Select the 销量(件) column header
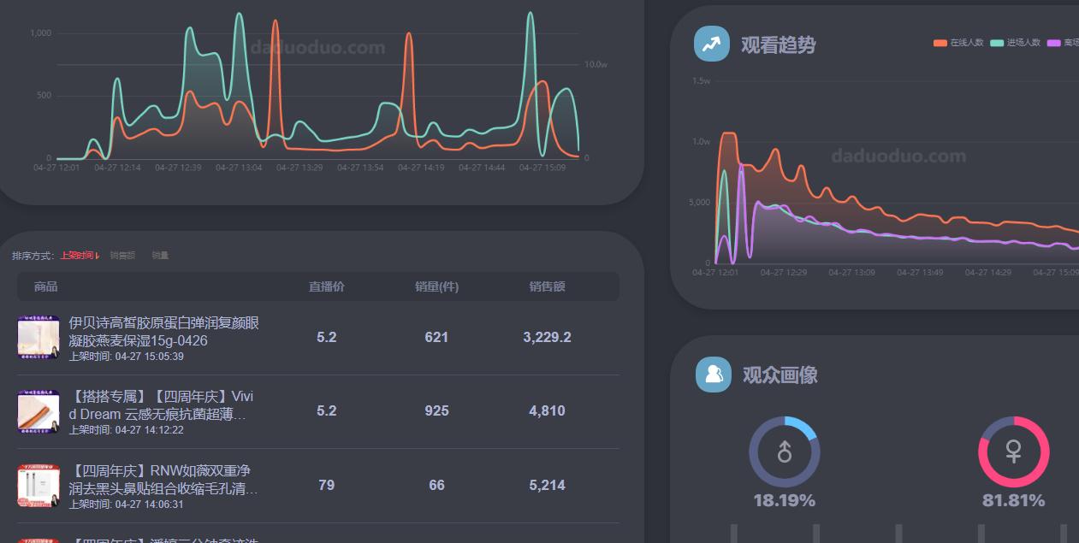1079x543 pixels. click(437, 286)
